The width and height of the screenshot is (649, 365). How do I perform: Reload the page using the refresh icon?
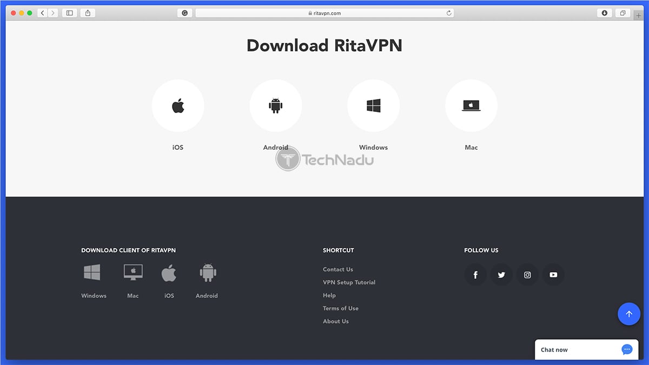pyautogui.click(x=449, y=13)
